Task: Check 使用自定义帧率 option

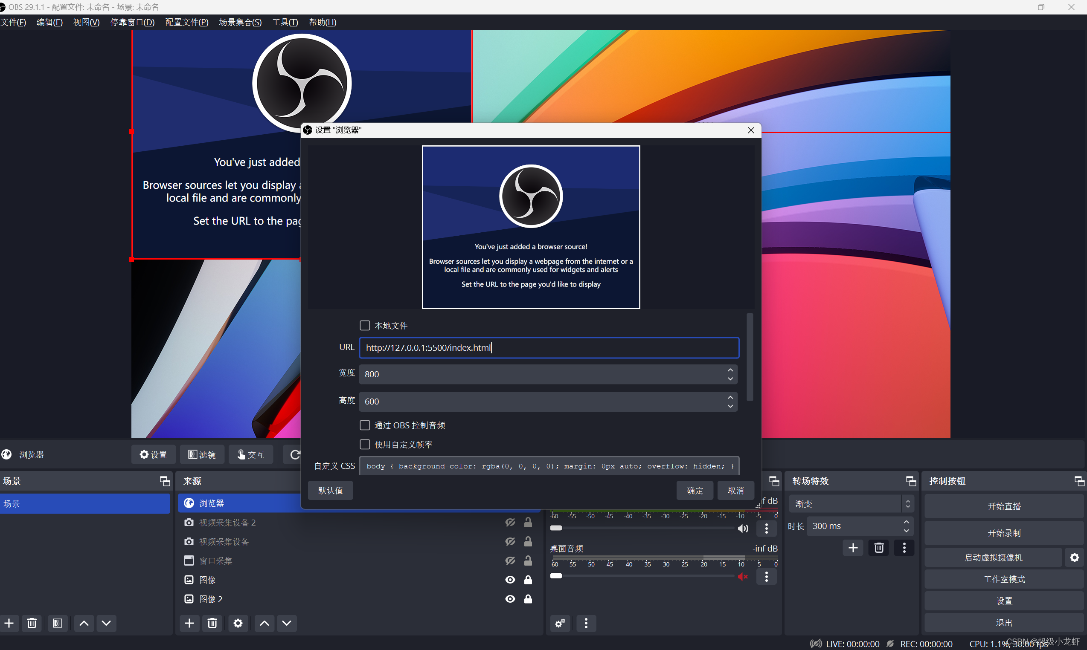Action: pos(365,445)
